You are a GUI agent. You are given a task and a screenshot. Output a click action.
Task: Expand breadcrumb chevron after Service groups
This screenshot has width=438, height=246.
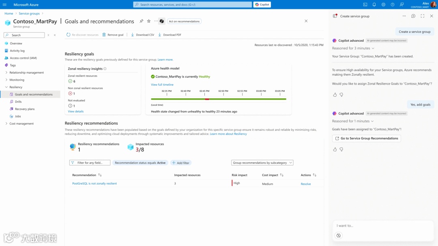click(43, 13)
